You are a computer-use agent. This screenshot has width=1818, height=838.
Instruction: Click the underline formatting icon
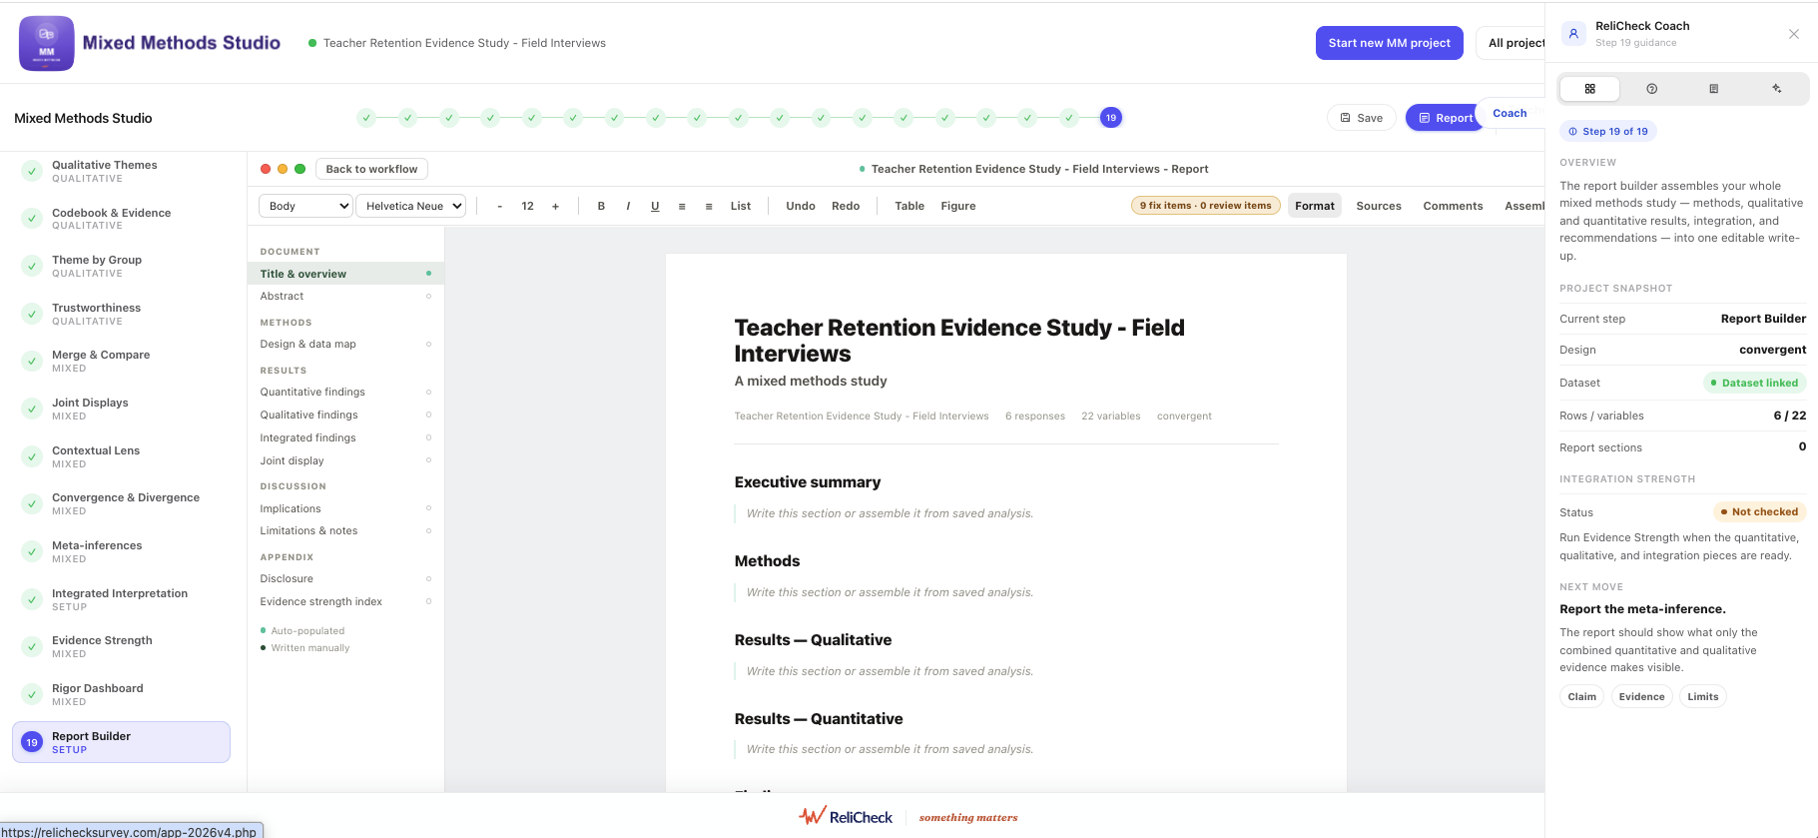click(x=655, y=206)
